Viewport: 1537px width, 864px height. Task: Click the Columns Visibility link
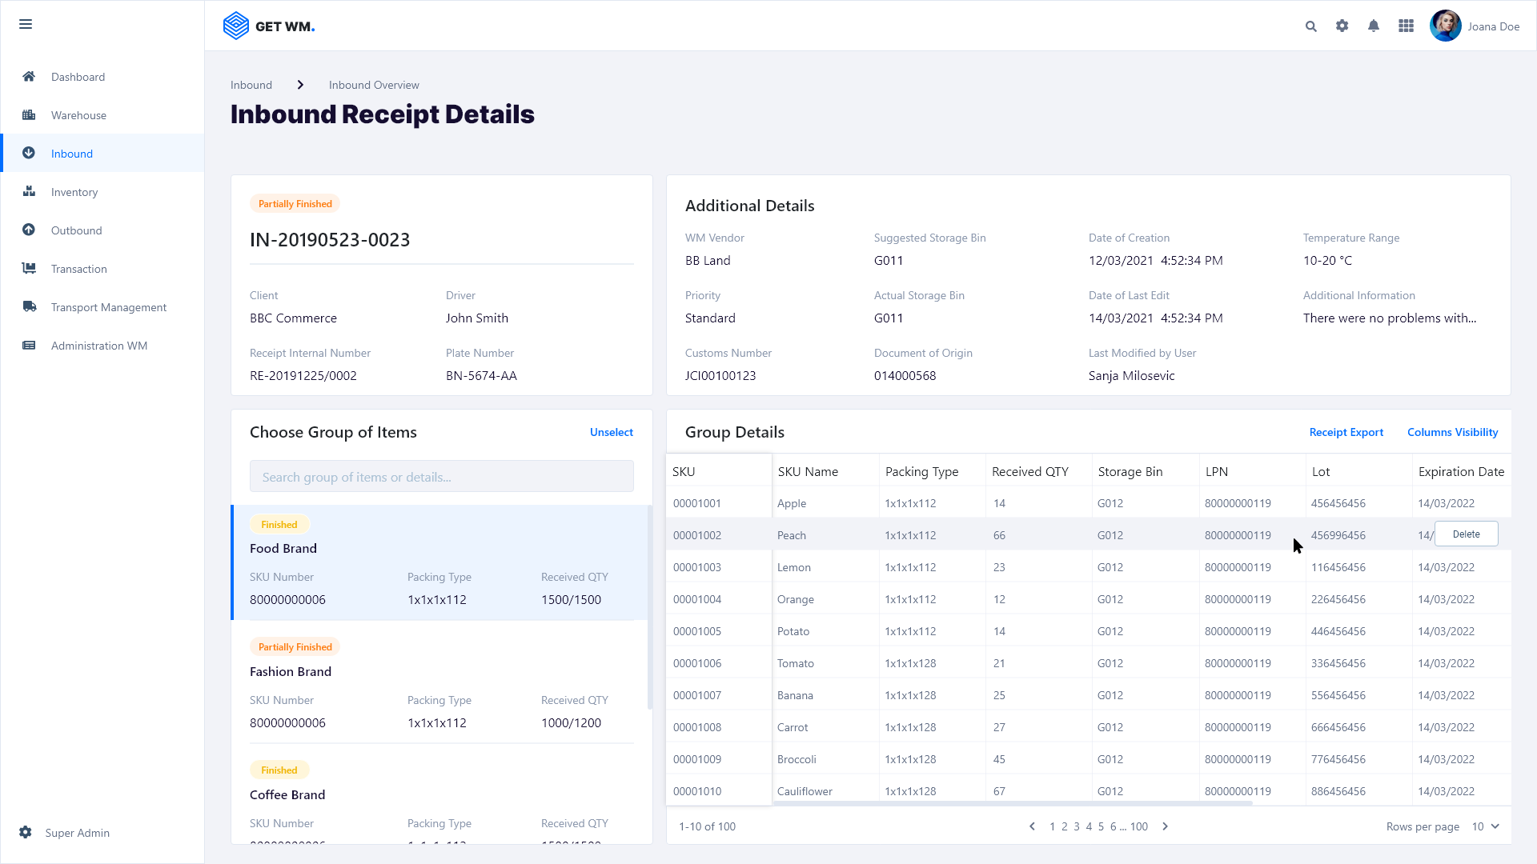click(x=1452, y=432)
